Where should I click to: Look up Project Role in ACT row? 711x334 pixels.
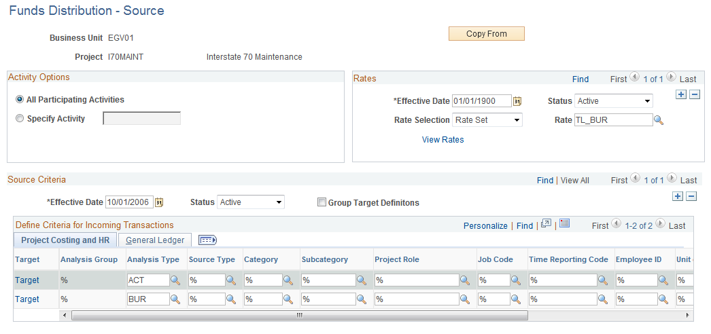tap(465, 280)
